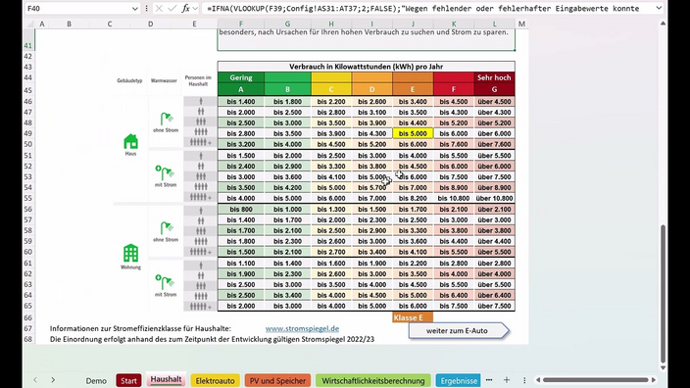Switch to the Start sheet tab
The image size is (690, 388).
point(128,381)
